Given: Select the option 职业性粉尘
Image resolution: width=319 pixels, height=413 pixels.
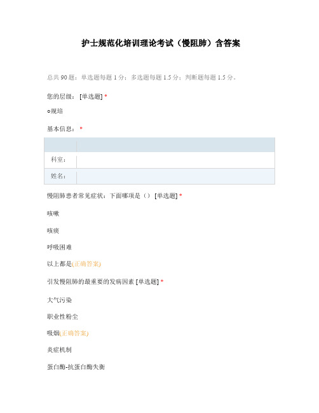Looking at the screenshot, I should pyautogui.click(x=62, y=317).
